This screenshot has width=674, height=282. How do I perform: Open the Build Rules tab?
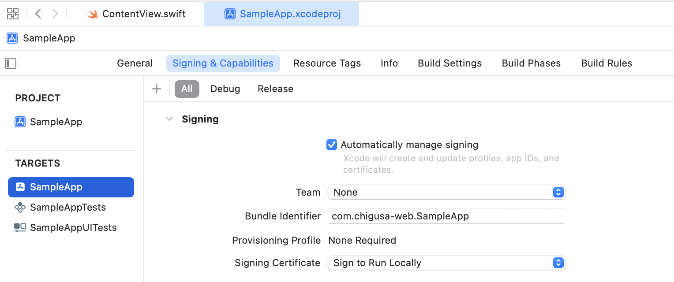click(607, 63)
